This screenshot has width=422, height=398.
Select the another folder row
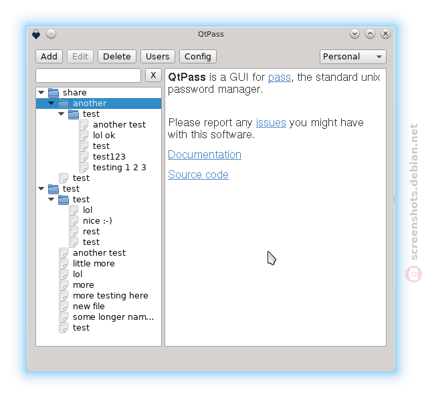[99, 104]
